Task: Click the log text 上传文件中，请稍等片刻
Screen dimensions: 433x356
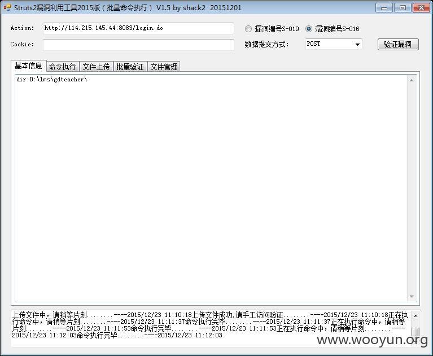Action: coord(50,315)
